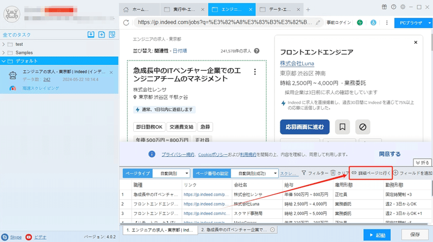Image resolution: width=433 pixels, height=242 pixels.
Task: Click the help icon beside 241,578件の求人
Action: tap(257, 51)
